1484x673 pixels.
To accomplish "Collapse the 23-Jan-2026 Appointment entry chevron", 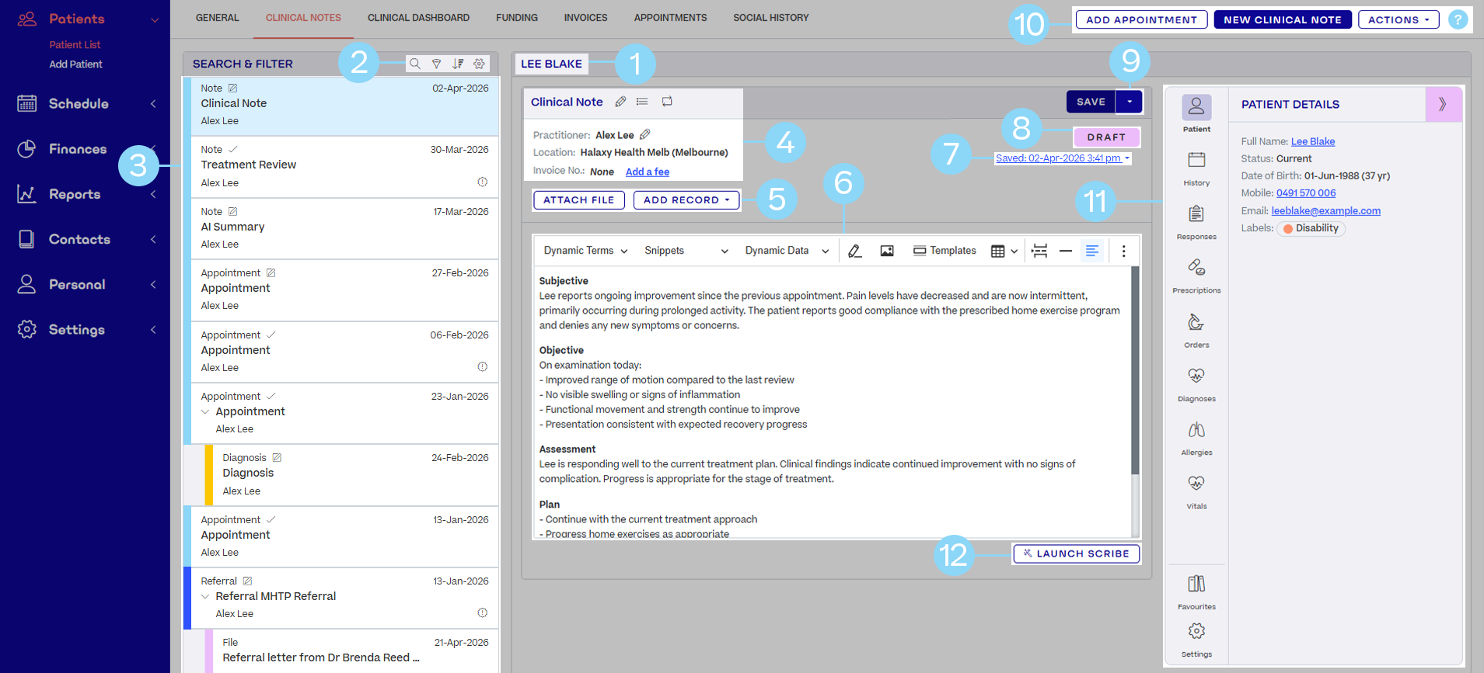I will pyautogui.click(x=205, y=411).
